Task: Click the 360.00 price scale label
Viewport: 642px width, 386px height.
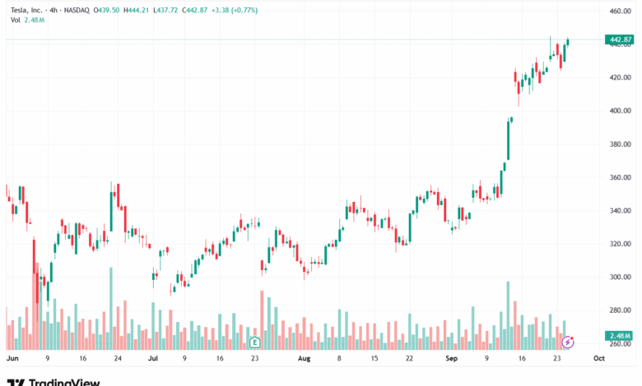Action: tap(619, 177)
